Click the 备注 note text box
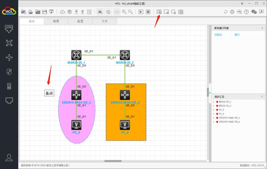The width and height of the screenshot is (267, 169). click(x=49, y=93)
